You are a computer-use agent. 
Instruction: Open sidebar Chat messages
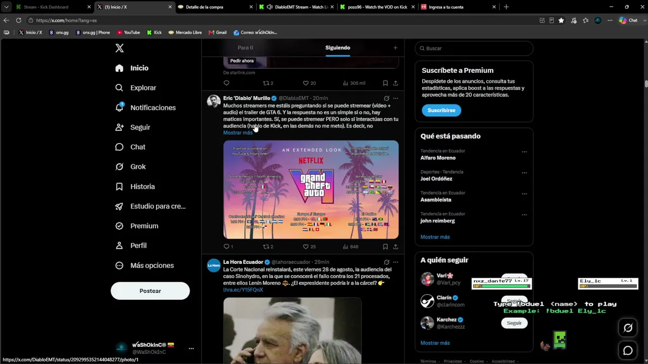coord(130,147)
